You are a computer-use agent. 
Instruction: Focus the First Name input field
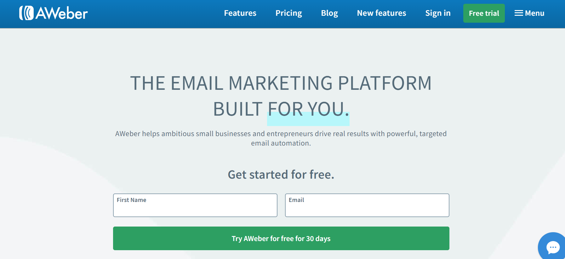(195, 205)
